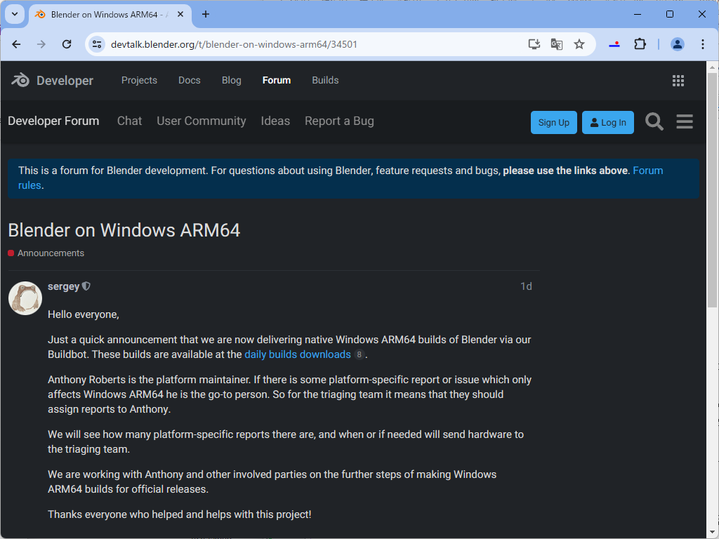
Task: Open the Docs nav item
Action: pyautogui.click(x=190, y=80)
